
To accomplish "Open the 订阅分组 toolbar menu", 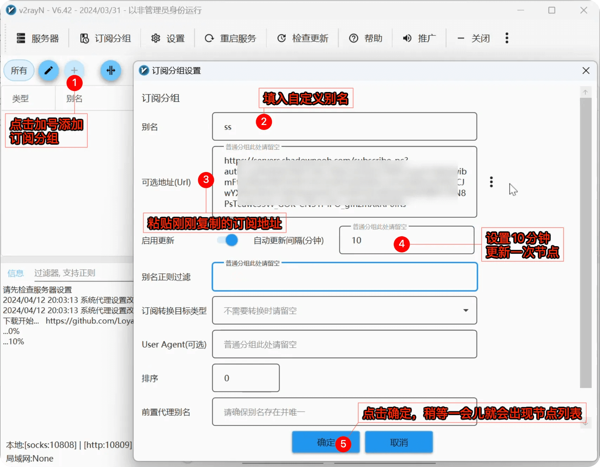I will [x=105, y=38].
